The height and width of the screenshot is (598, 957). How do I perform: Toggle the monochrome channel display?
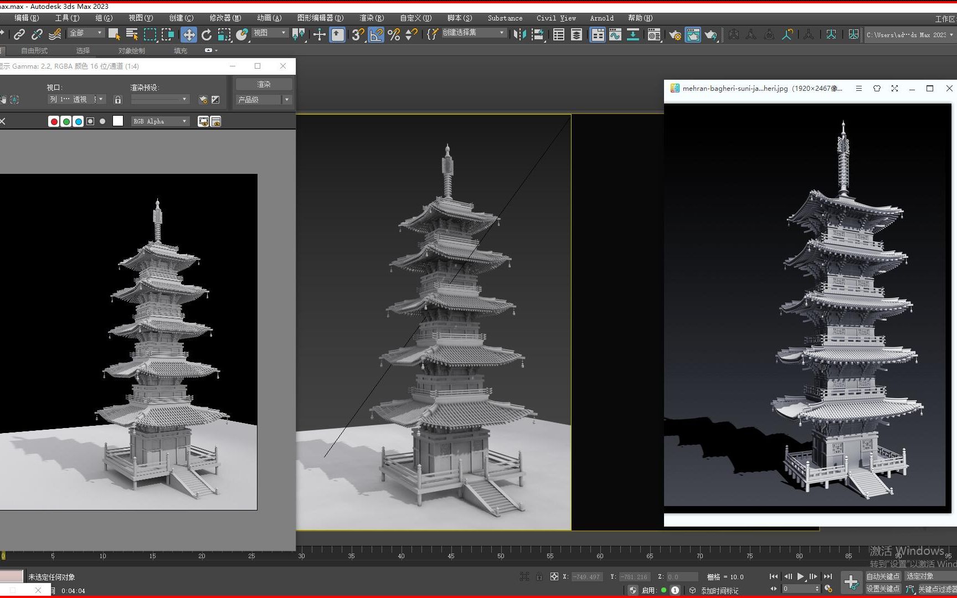(103, 121)
